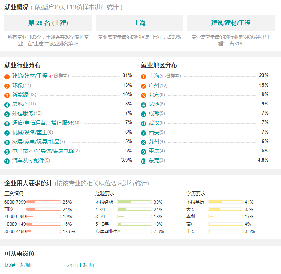
Task: Click the 不限经验 green experience bar
Action: [x=135, y=202]
